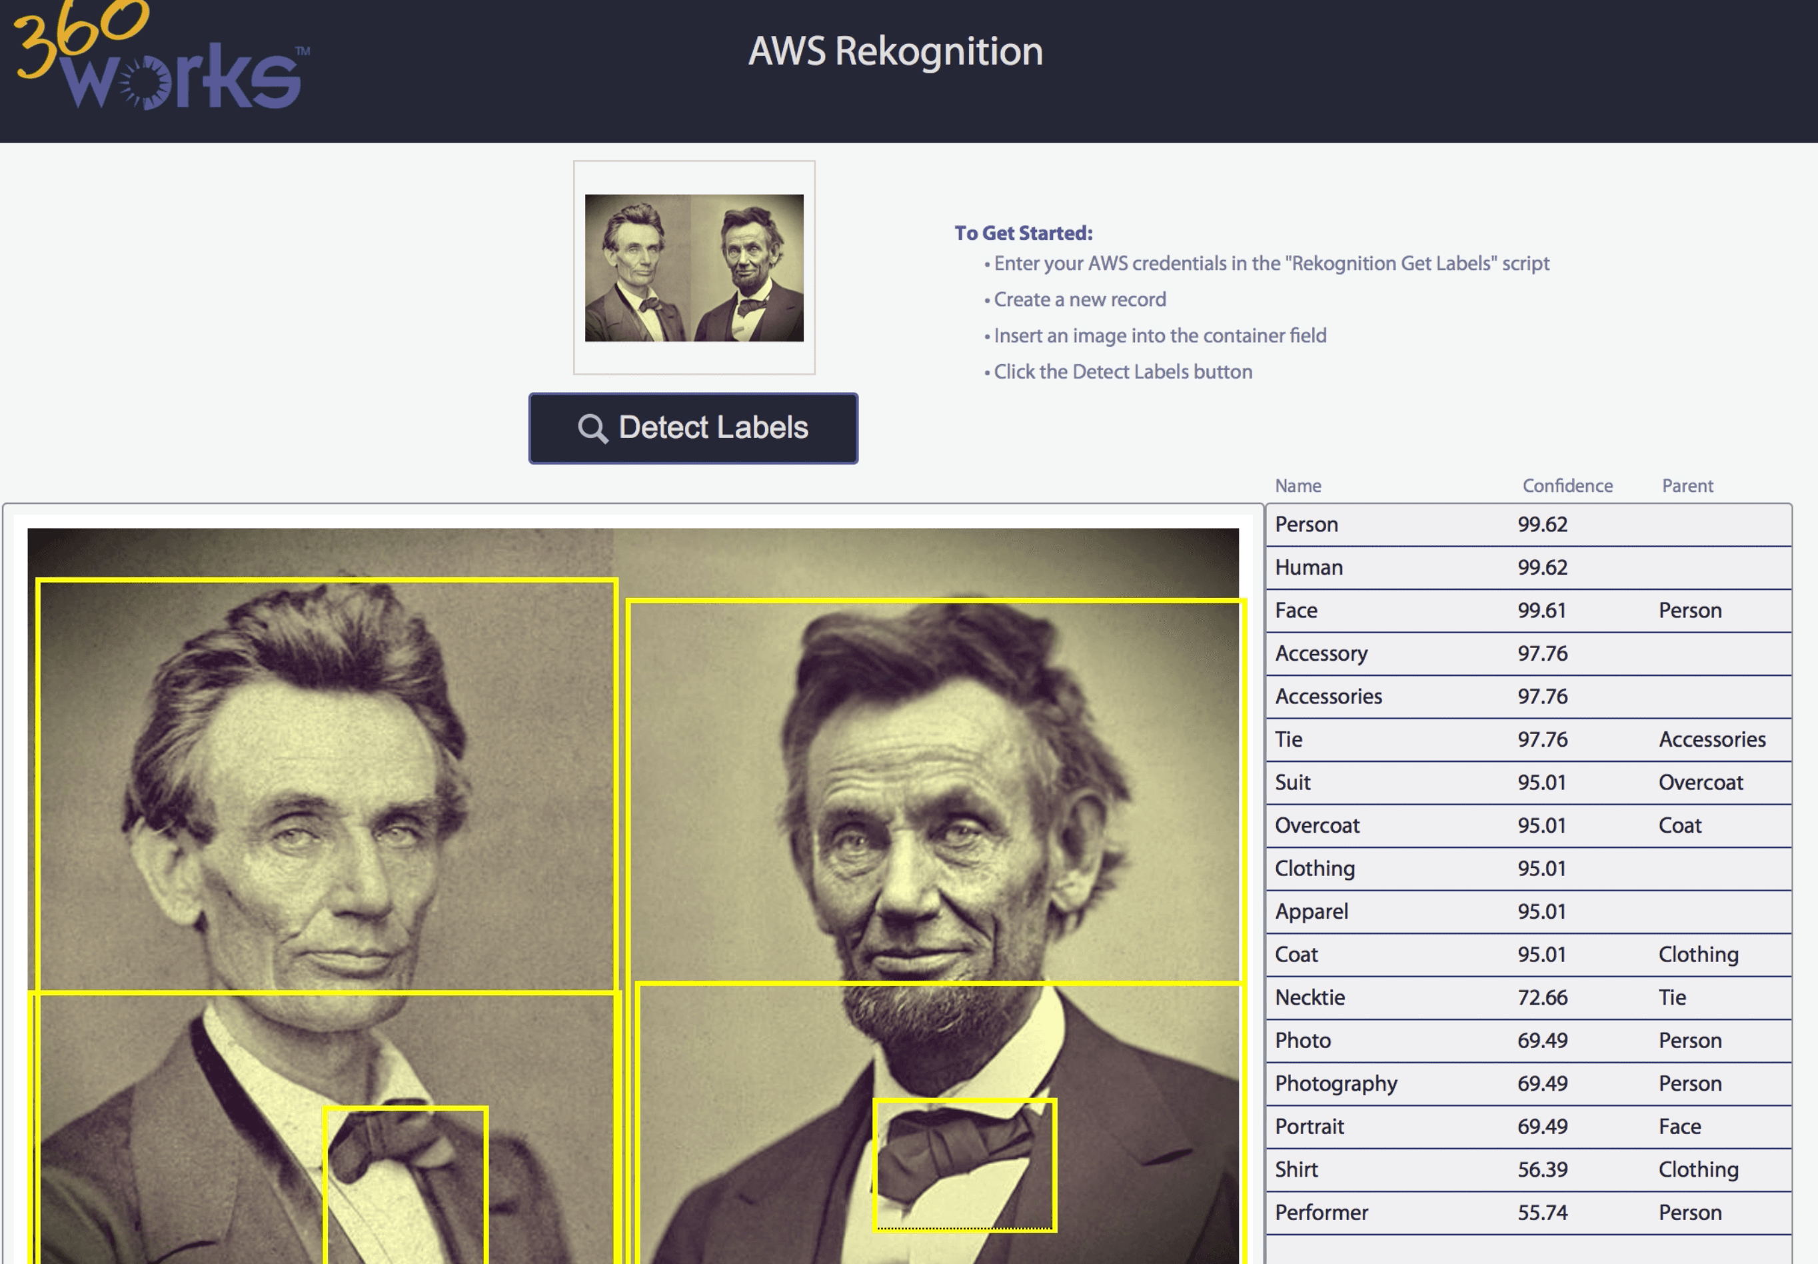Viewport: 1818px width, 1264px height.
Task: Click the To Get Started heading
Action: click(1022, 233)
